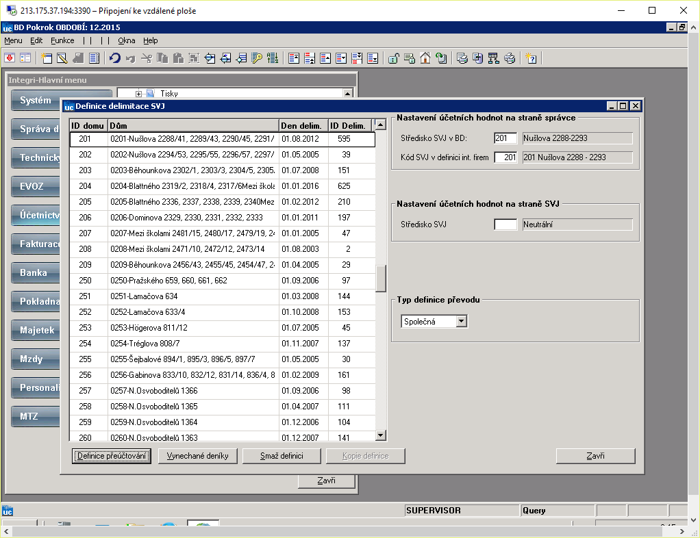The height and width of the screenshot is (538, 700).
Task: Click the Definice přeúčtování button
Action: pyautogui.click(x=112, y=456)
